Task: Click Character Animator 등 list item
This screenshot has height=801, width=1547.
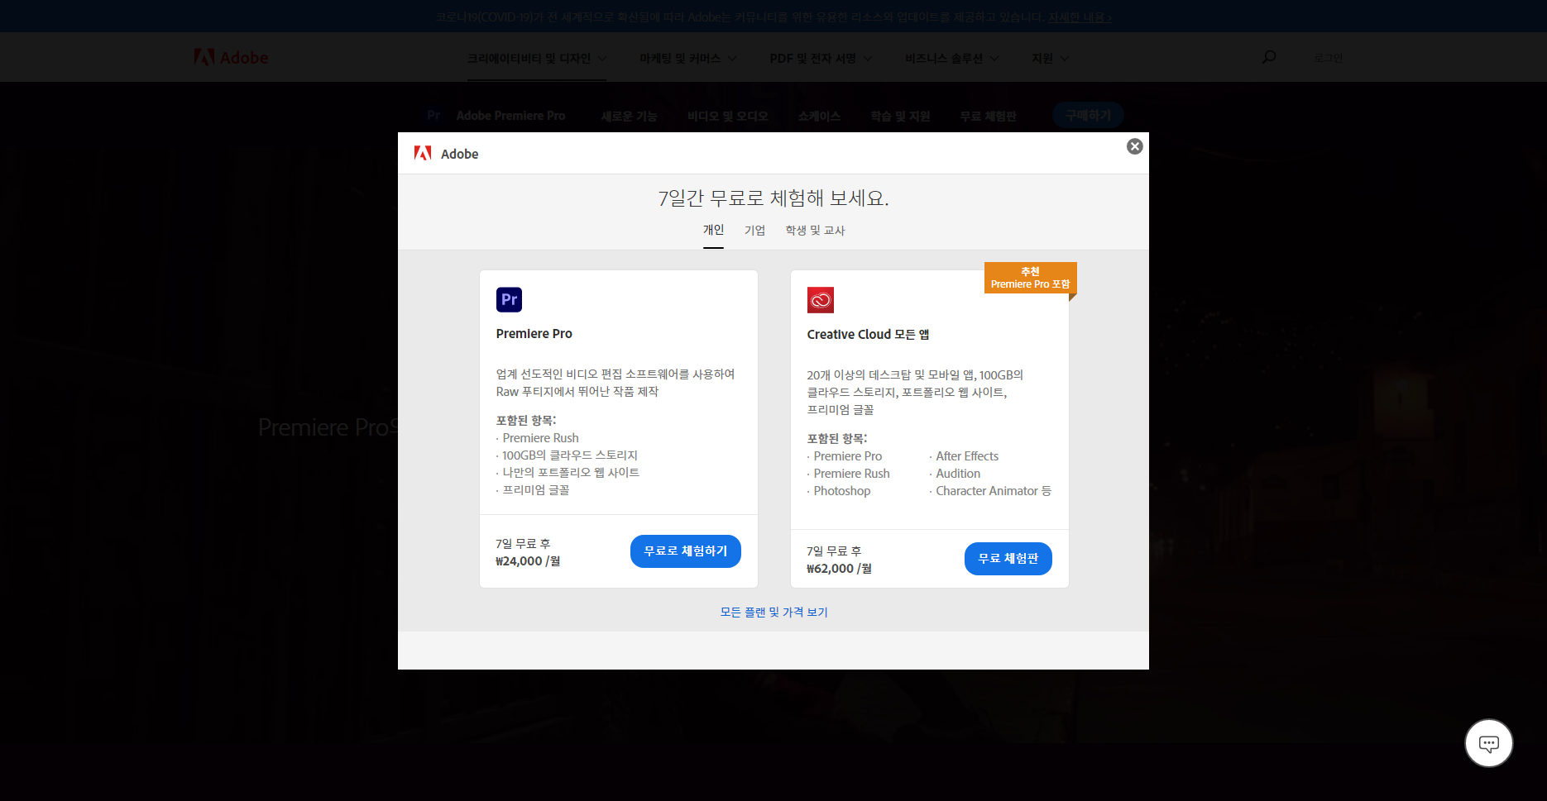Action: (993, 491)
